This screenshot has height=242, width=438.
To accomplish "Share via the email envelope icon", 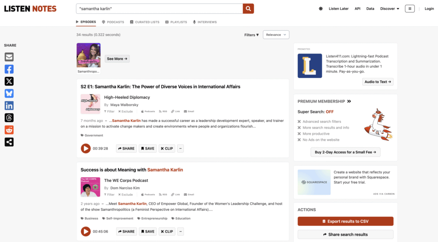I will tap(9, 57).
